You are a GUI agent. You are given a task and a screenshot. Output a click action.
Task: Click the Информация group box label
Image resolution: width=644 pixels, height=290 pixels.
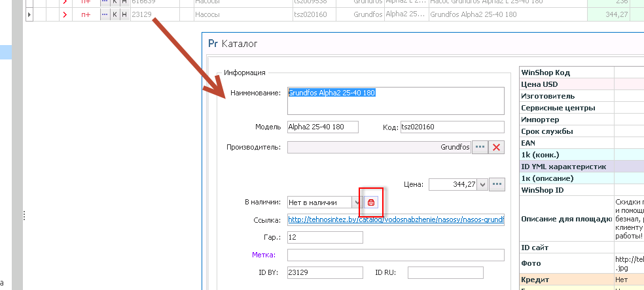(x=244, y=72)
